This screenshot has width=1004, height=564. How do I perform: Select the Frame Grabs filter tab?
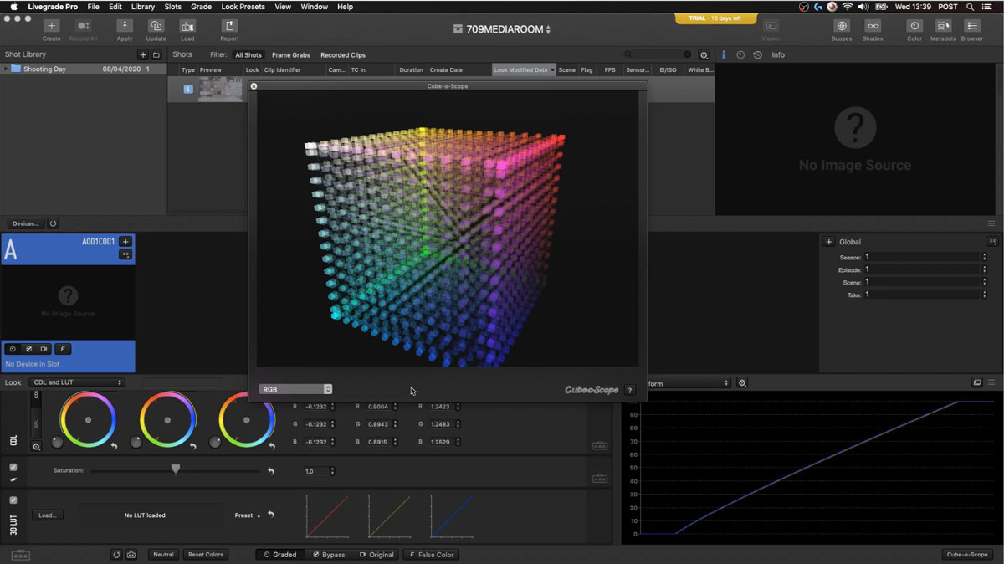point(291,55)
